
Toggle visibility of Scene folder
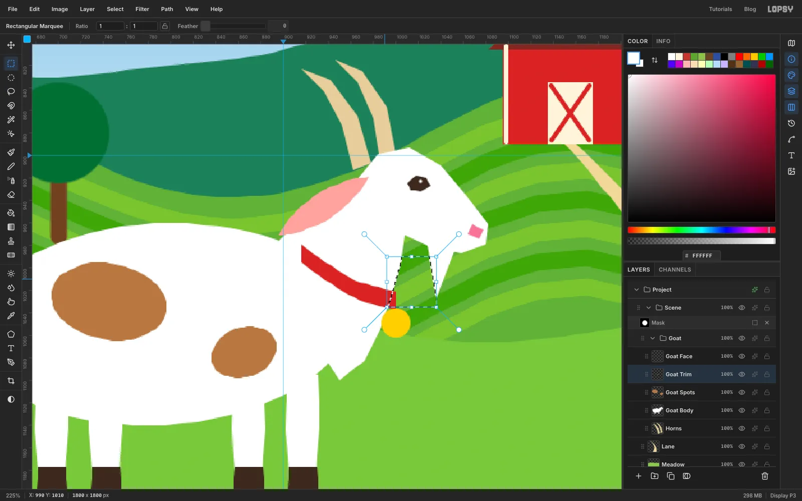tap(742, 308)
